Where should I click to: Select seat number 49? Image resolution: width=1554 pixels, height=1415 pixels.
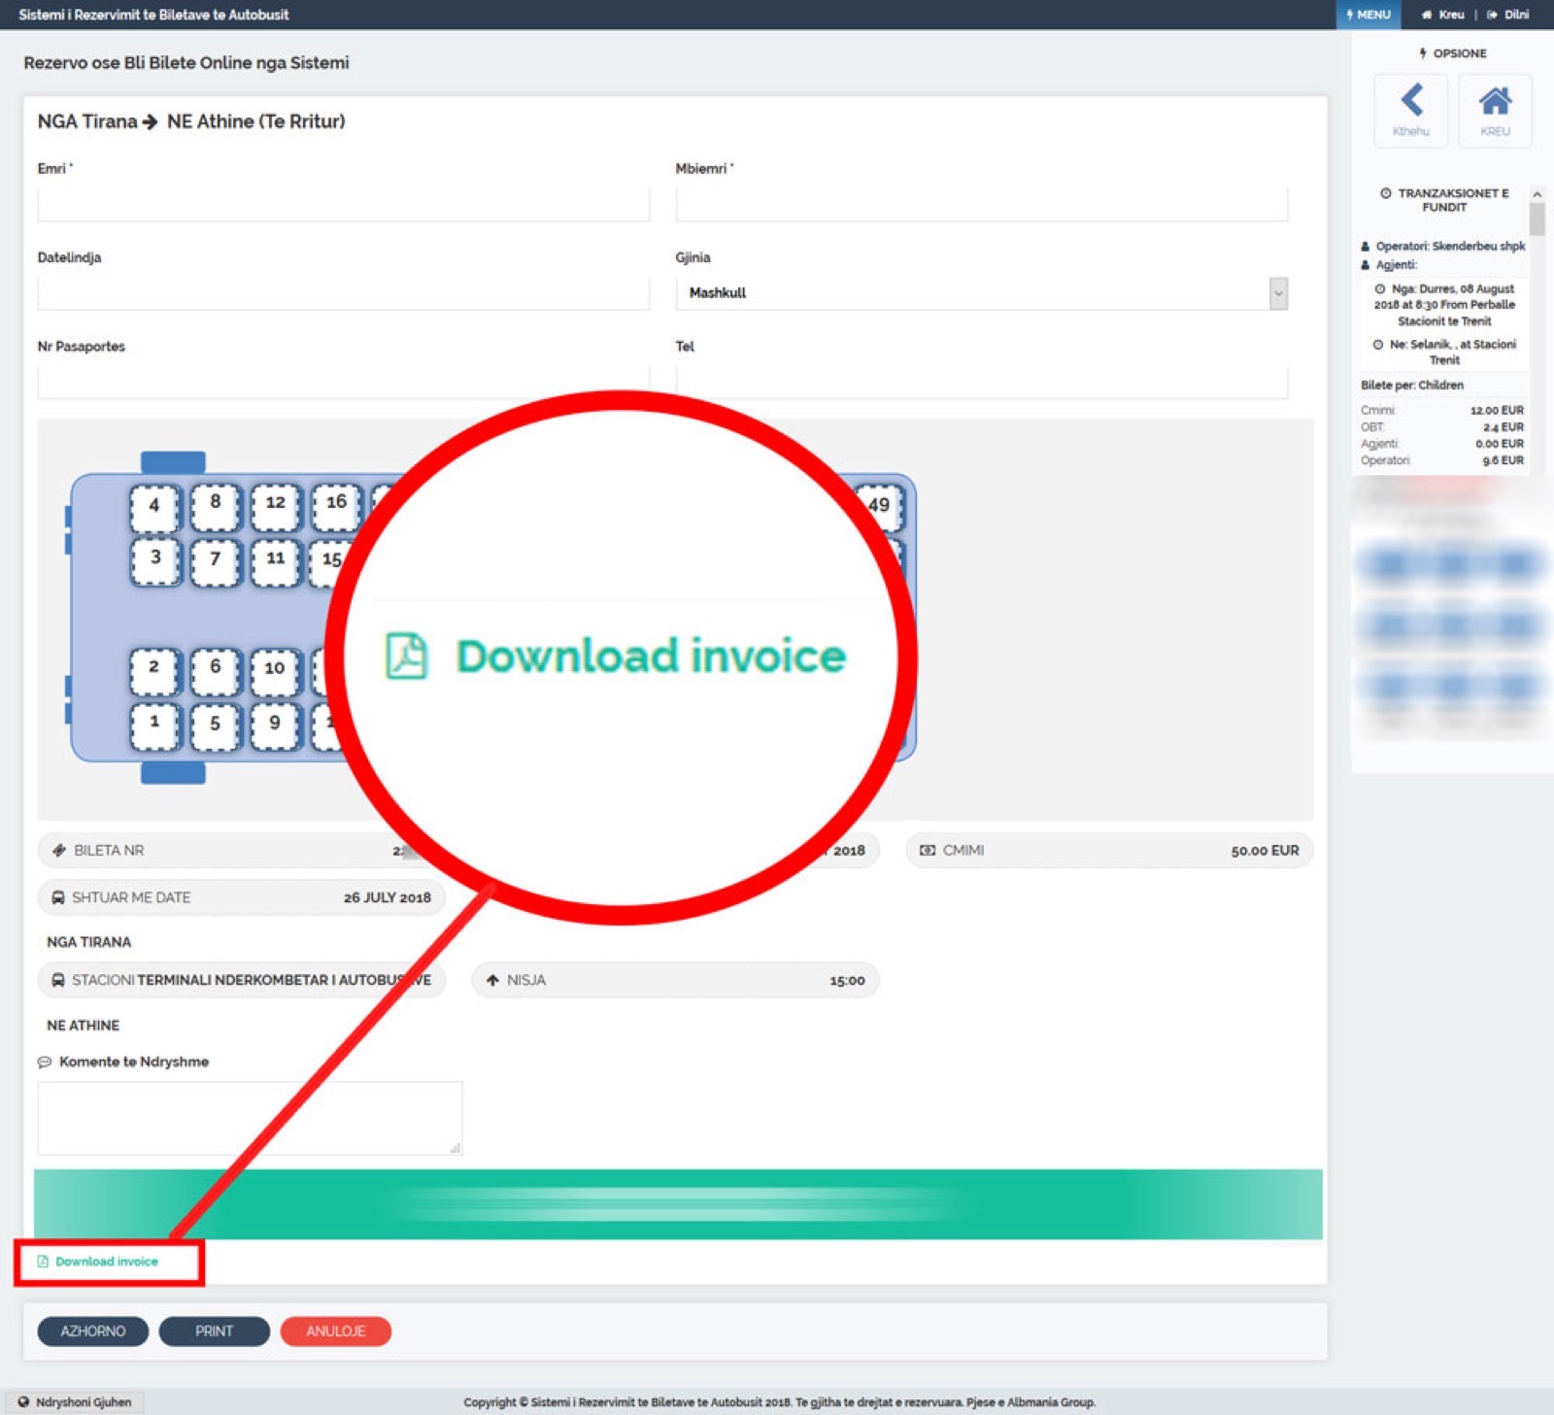pos(879,506)
